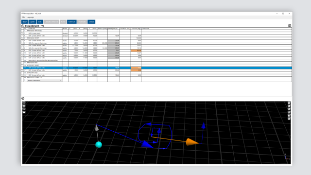Click the orange Amount cell in row 9
This screenshot has width=311, height=175.
(x=136, y=51)
